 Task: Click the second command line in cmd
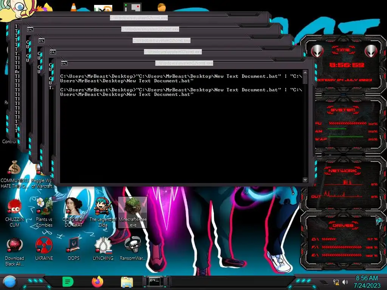pyautogui.click(x=181, y=92)
